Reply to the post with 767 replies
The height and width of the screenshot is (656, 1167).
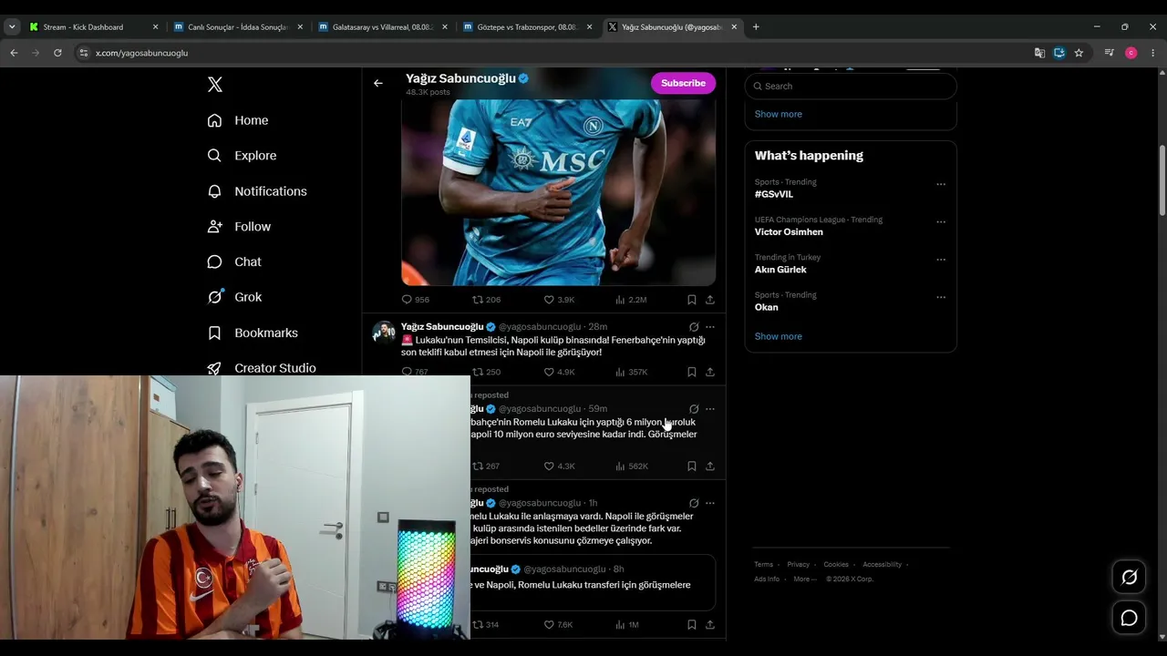(x=415, y=372)
